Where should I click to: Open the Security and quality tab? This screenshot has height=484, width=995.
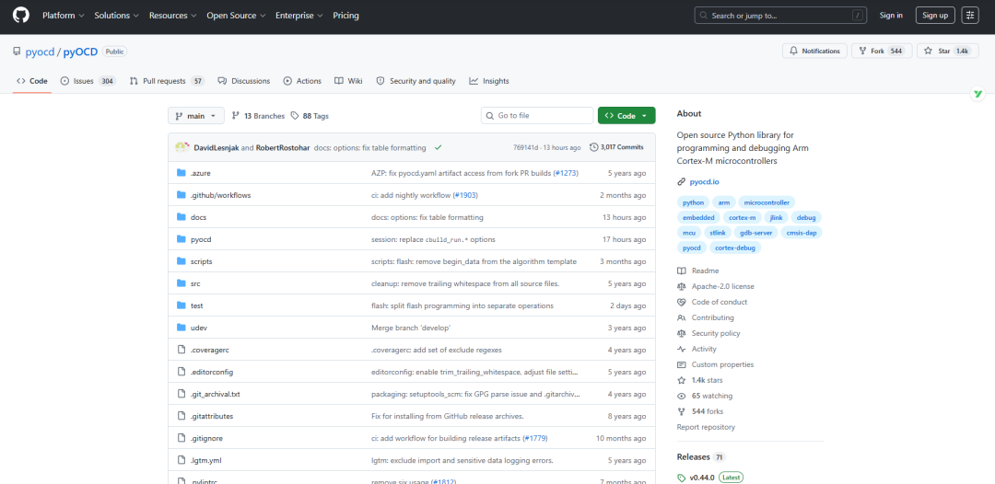click(x=416, y=81)
